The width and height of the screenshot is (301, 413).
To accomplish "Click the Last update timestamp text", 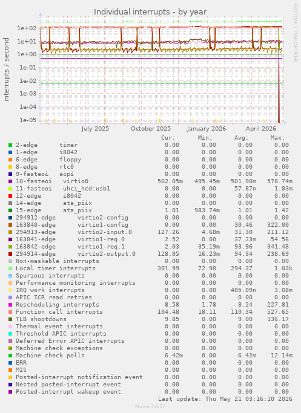I will (x=225, y=399).
